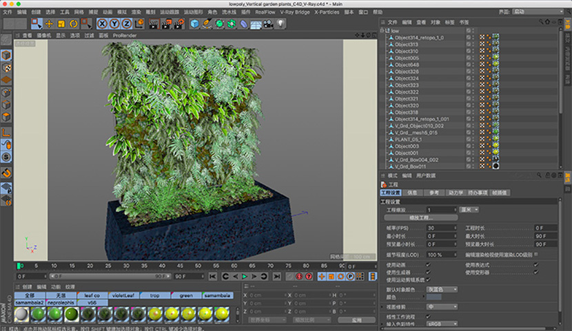The height and width of the screenshot is (331, 572).
Task: Click the purple deformer icon
Action: 244,24
